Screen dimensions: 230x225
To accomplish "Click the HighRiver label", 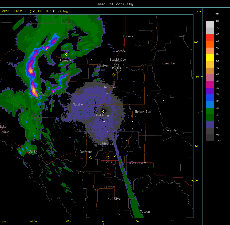I will (x=115, y=199).
